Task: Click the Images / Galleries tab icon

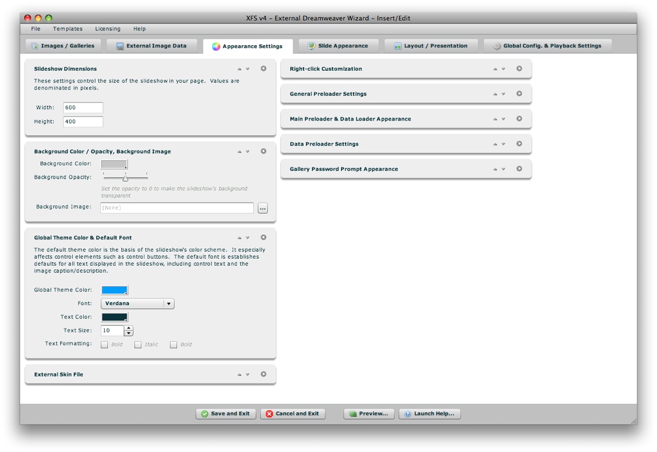Action: click(35, 46)
